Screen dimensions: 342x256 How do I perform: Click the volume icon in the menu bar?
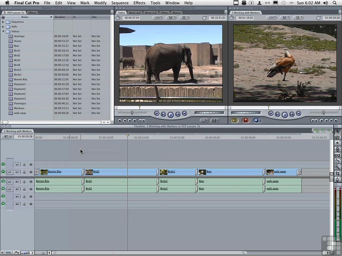(x=325, y=3)
